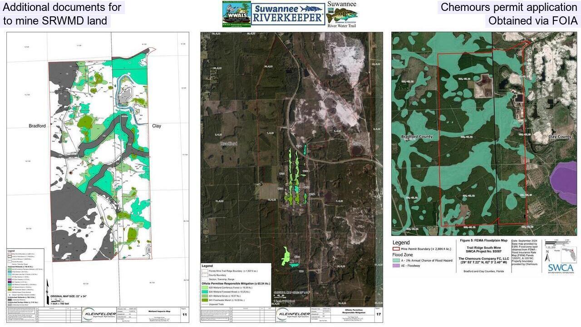Click 'Offsite Permittee Responsible Mitigation' legend heading

[236, 283]
